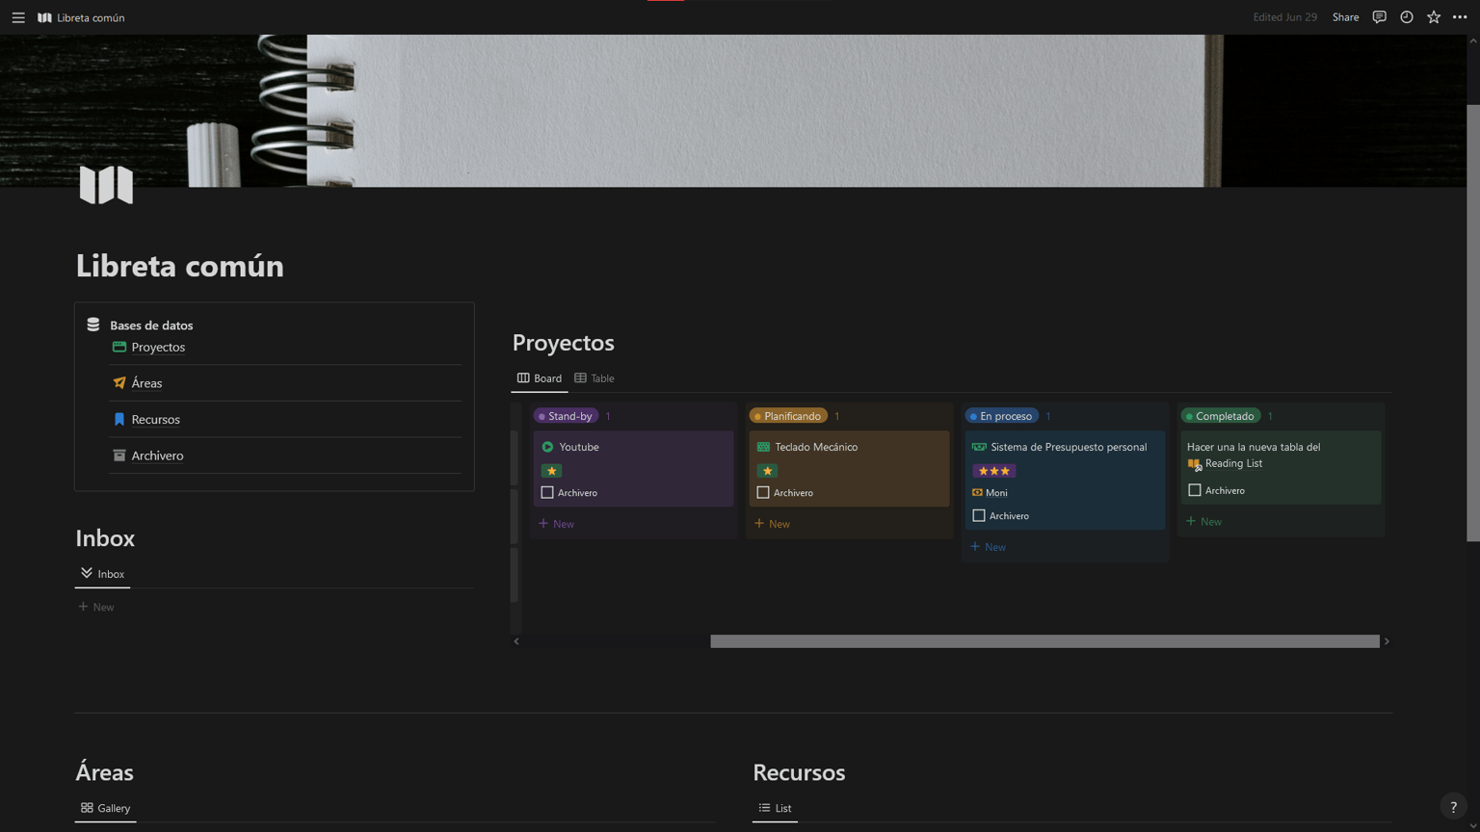Click the blue Recursos bookmark icon
This screenshot has width=1480, height=832.
coord(119,419)
